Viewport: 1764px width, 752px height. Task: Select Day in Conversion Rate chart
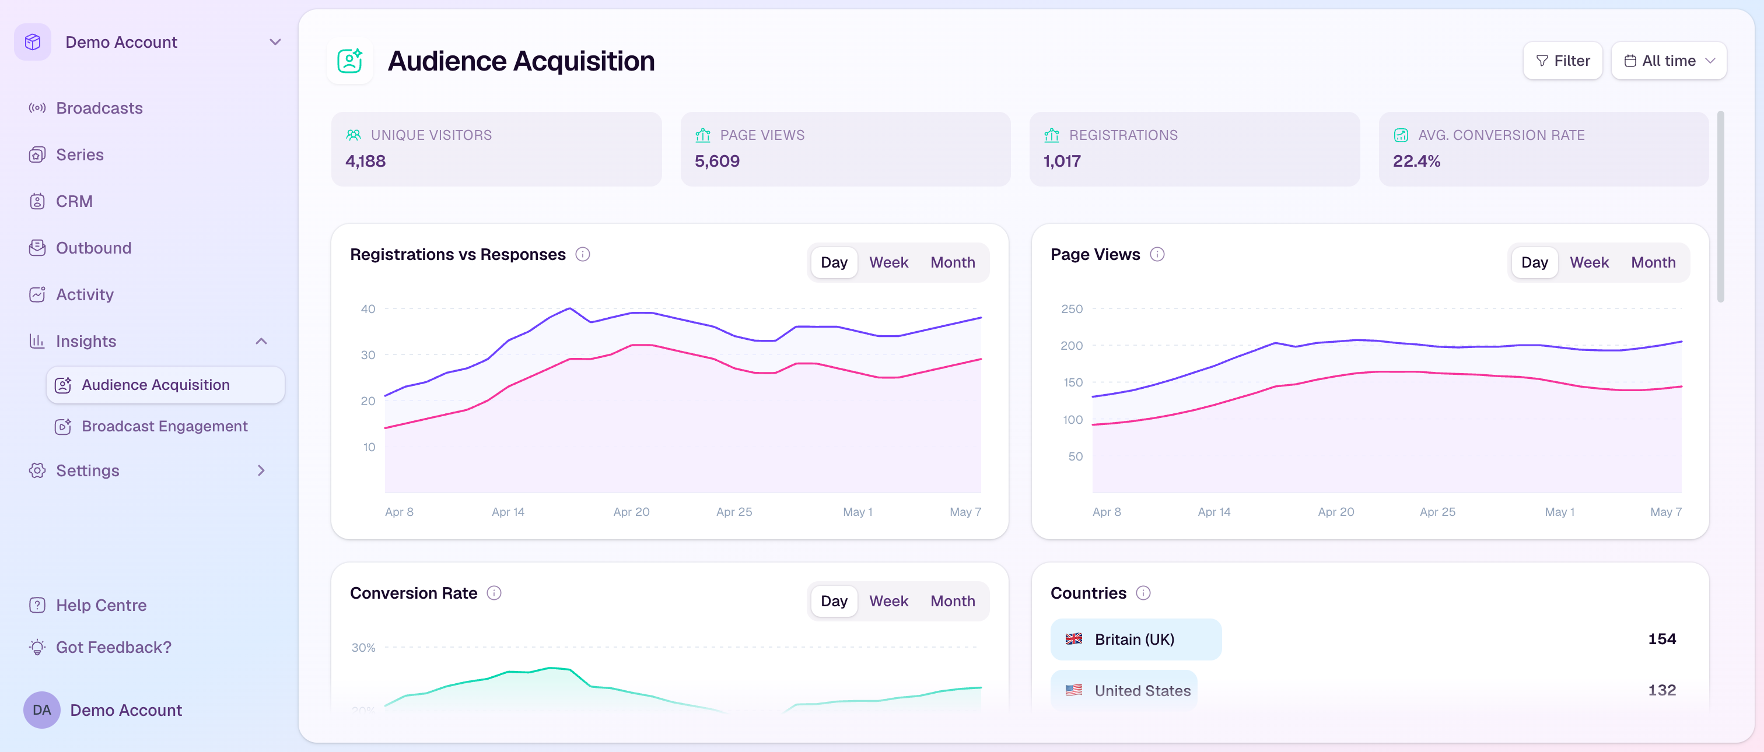(834, 602)
